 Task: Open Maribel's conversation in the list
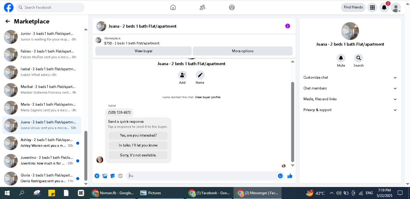click(42, 90)
